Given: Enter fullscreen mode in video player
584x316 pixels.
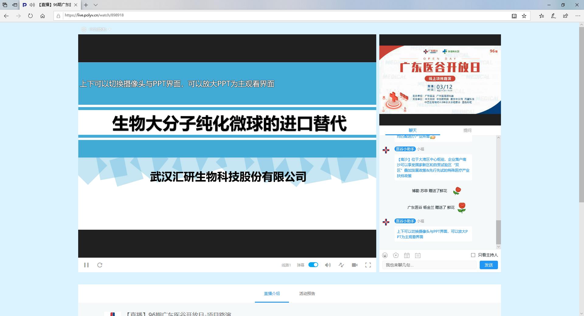Looking at the screenshot, I should (368, 265).
